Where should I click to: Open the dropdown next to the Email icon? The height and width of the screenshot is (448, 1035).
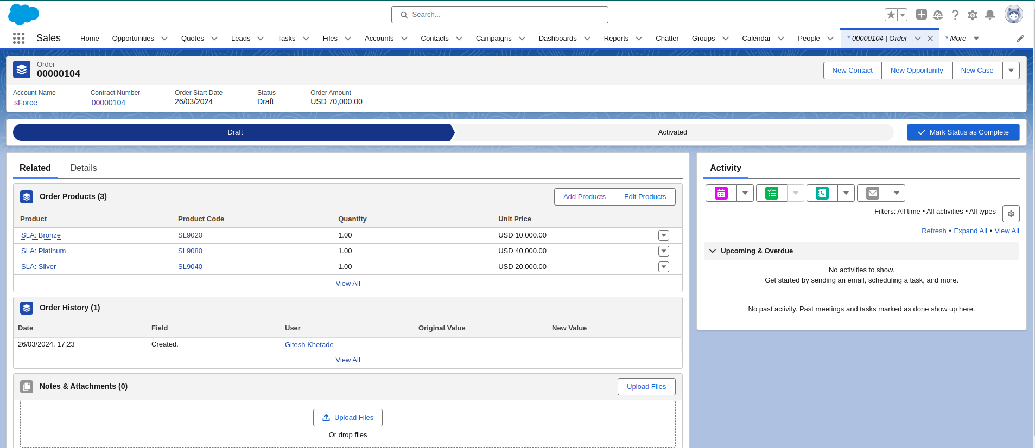897,193
